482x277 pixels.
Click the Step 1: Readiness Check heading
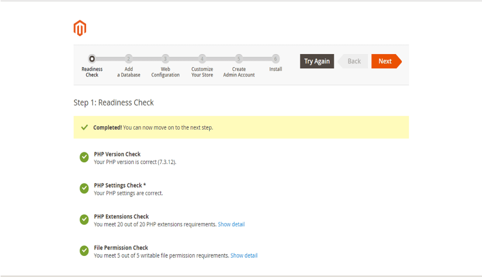click(114, 103)
